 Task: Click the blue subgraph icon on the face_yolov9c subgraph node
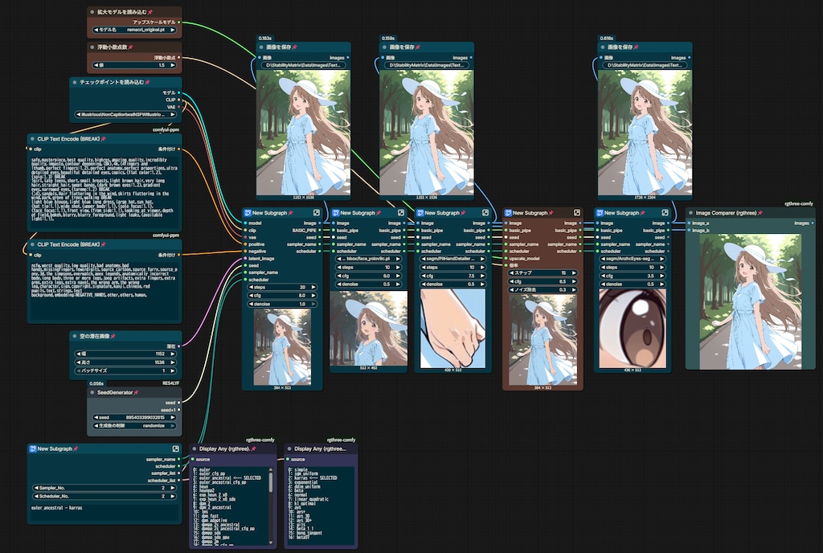click(x=335, y=212)
